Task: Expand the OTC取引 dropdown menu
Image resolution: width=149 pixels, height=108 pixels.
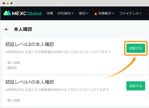Action: (66, 13)
